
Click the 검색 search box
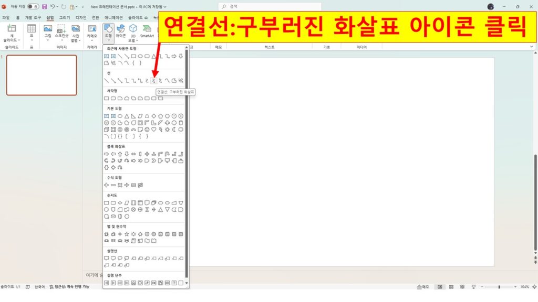click(270, 6)
